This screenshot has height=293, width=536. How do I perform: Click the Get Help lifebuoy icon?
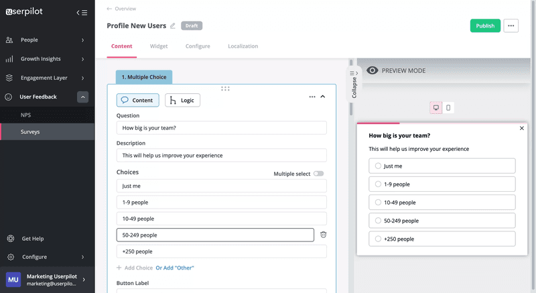[x=11, y=239]
